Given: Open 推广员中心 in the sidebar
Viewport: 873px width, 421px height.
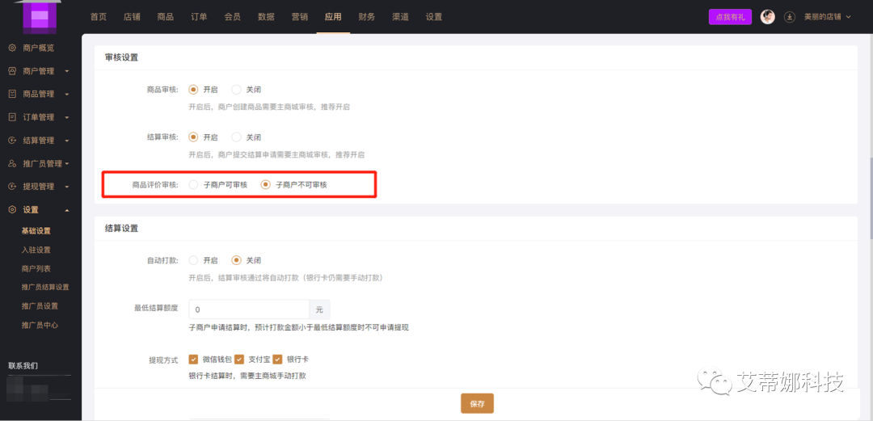Looking at the screenshot, I should click(40, 325).
